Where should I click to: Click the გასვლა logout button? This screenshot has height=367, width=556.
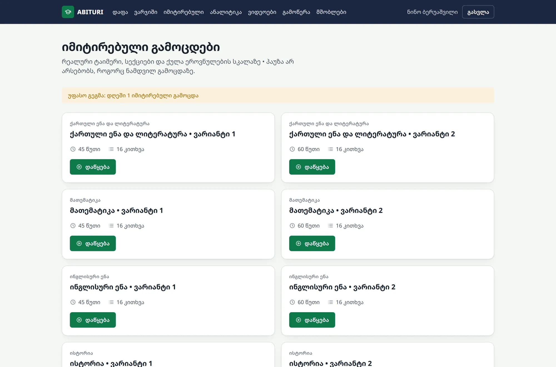click(478, 12)
